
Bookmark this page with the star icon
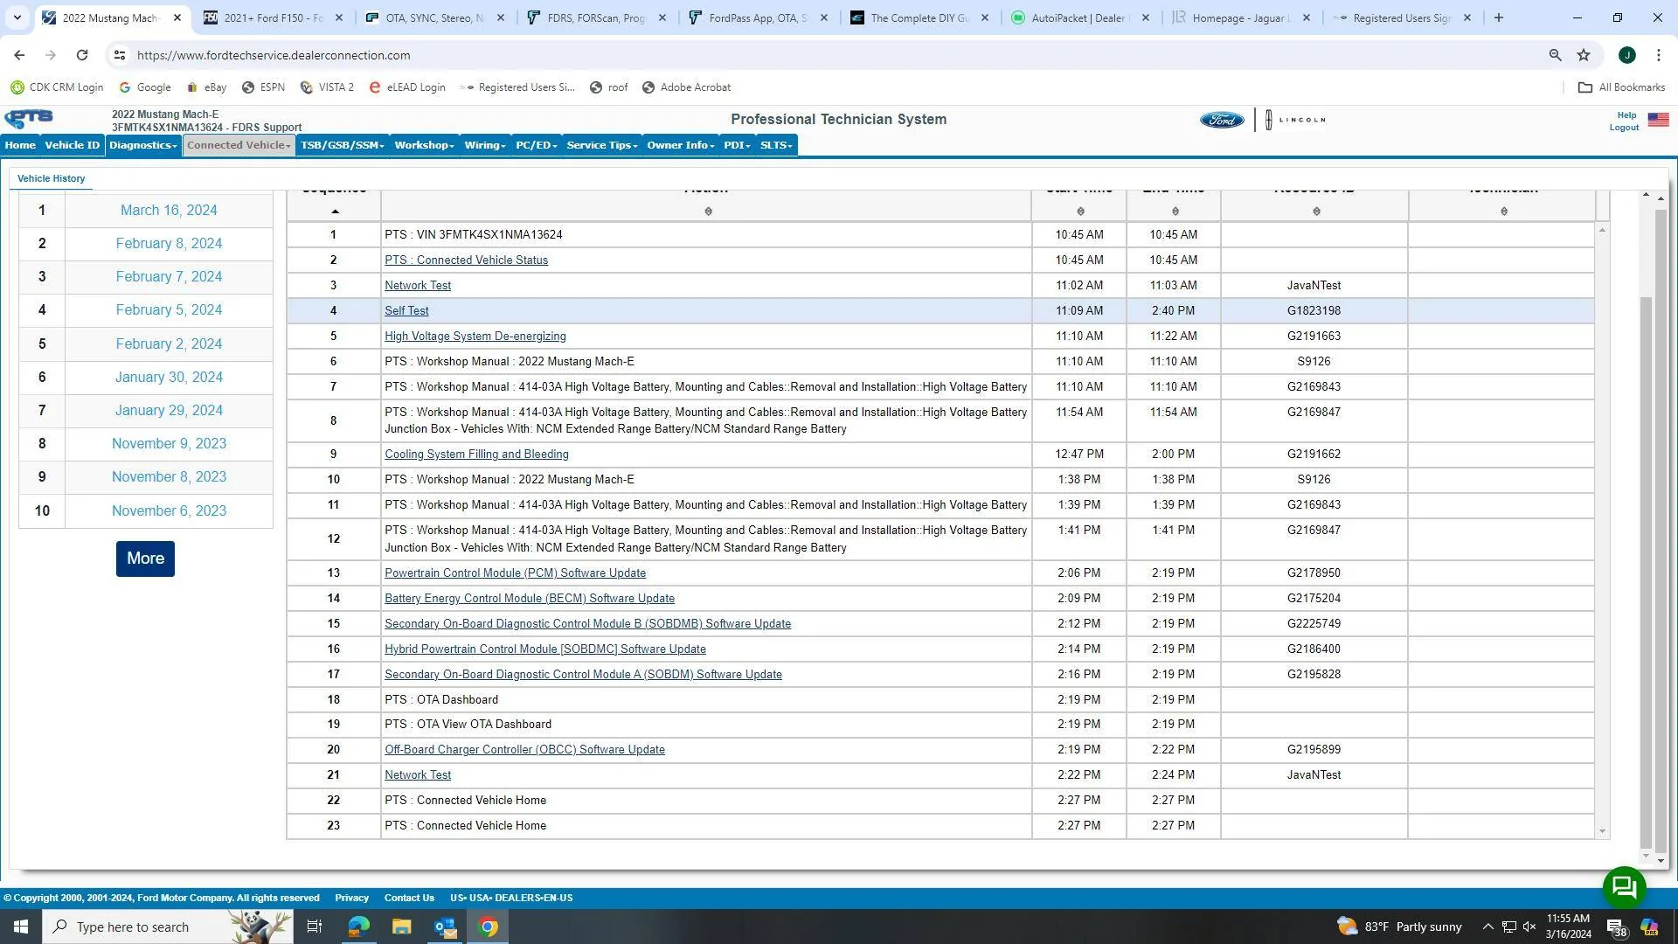pos(1584,55)
